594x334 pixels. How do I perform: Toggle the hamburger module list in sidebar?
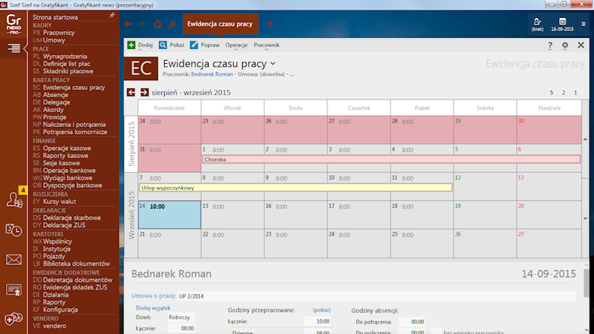coord(13,49)
